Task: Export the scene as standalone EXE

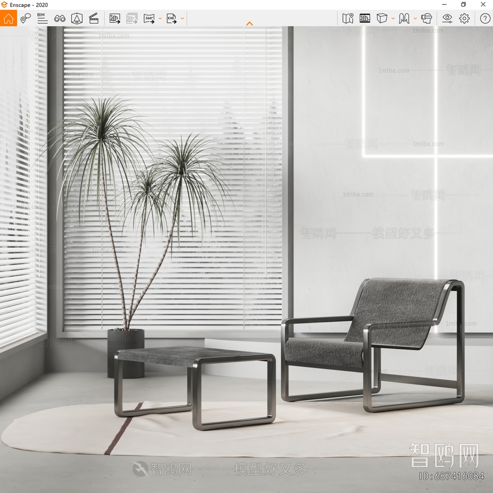Action: pos(171,18)
